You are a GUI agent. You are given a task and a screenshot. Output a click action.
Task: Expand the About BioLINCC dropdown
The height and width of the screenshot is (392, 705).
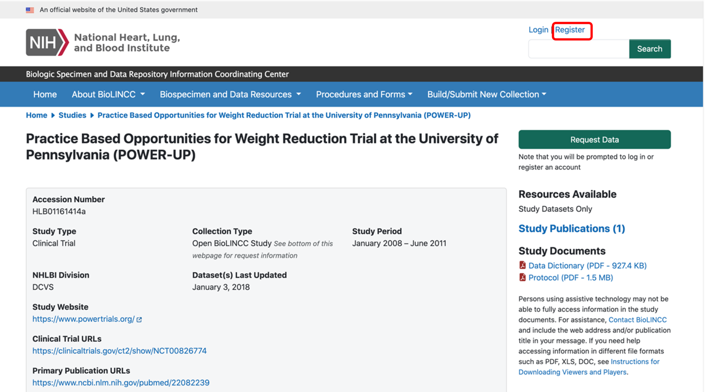[x=108, y=94]
